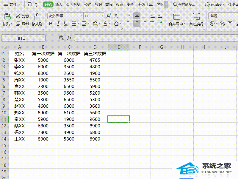Click the decrease indent icon
This screenshot has width=238, height=179.
pyautogui.click(x=152, y=16)
